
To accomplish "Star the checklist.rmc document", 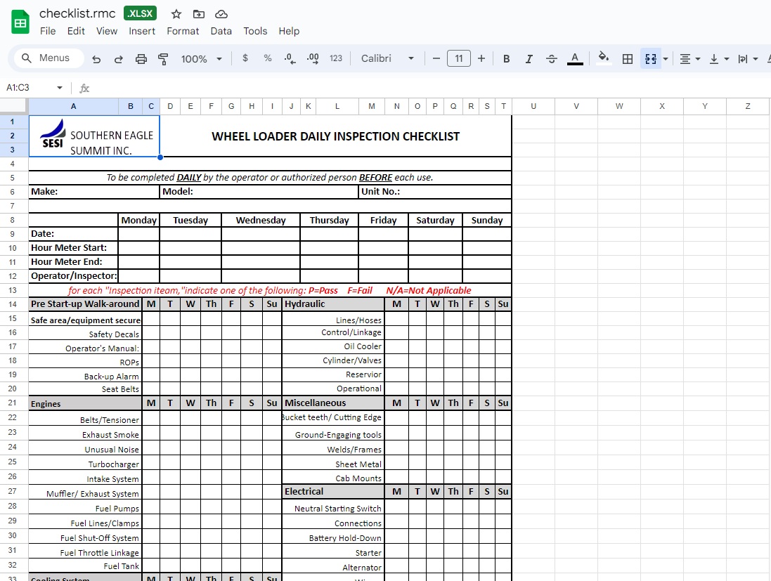I will (x=176, y=14).
